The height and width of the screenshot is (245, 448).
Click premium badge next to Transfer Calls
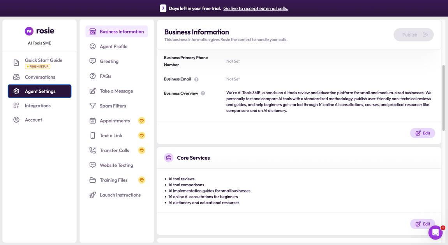tap(142, 150)
